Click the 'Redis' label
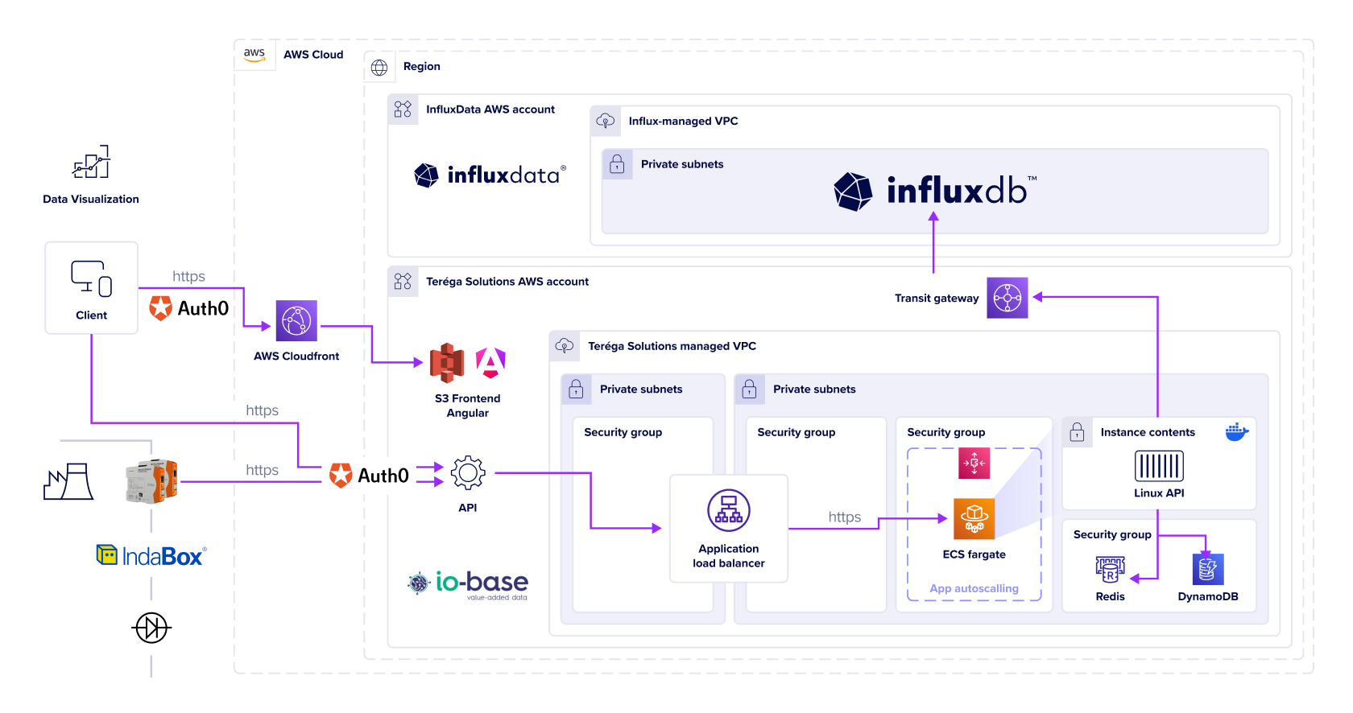1353x713 pixels. (1110, 596)
